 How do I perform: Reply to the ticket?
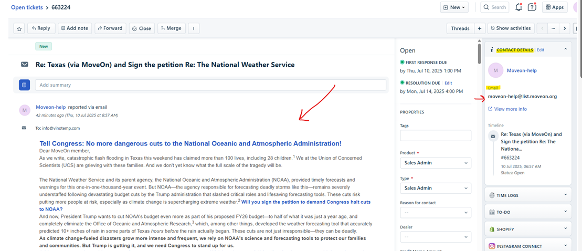(41, 28)
